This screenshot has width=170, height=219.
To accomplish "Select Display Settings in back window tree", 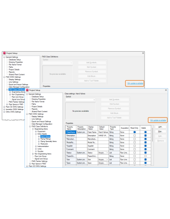I will click(x=15, y=80).
